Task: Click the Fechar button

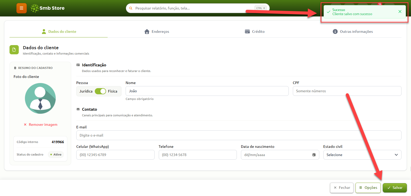Action: 342,188
